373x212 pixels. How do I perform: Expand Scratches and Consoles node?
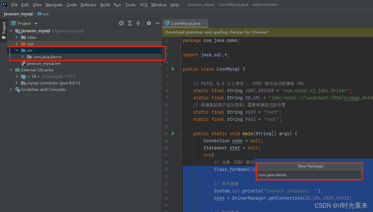[x=11, y=89]
